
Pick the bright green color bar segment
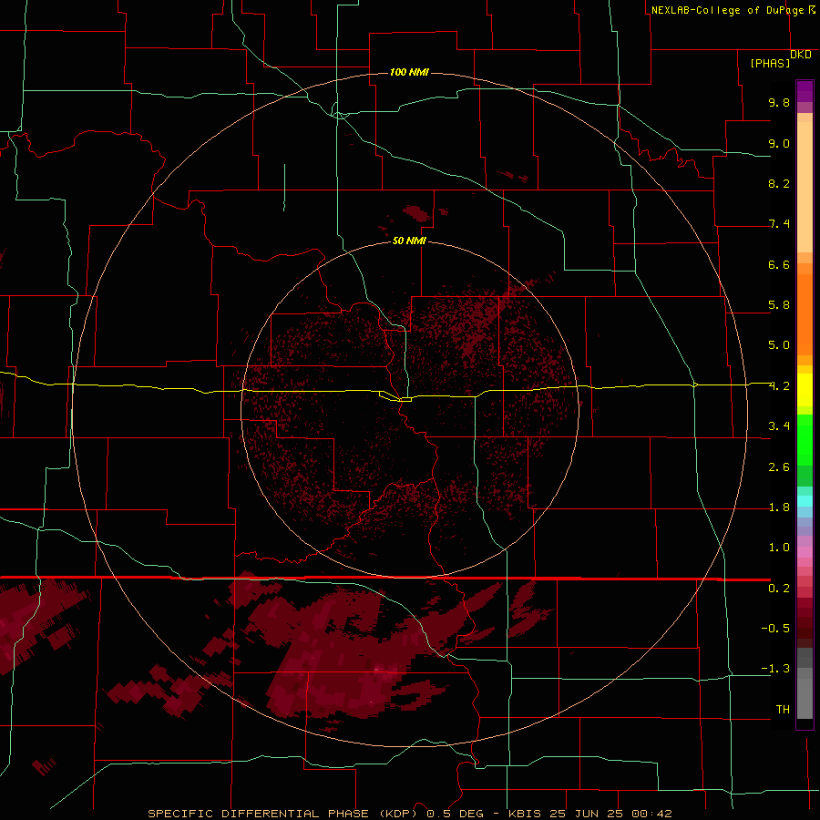click(805, 439)
